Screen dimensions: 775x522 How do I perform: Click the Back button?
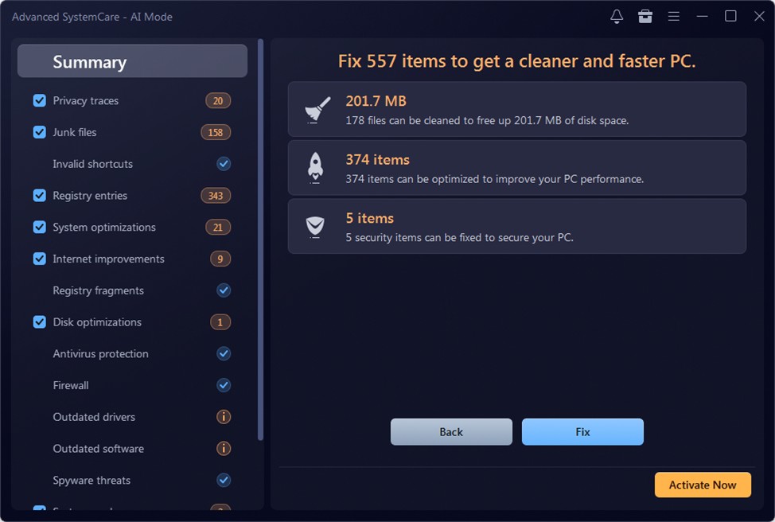(x=451, y=431)
